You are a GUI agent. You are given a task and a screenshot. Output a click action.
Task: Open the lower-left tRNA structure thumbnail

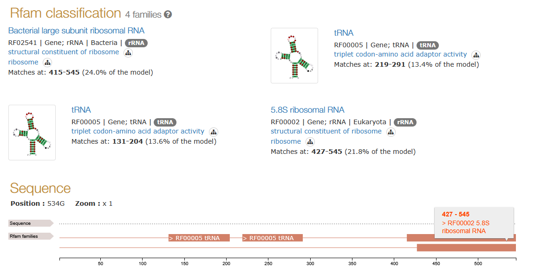pyautogui.click(x=32, y=133)
